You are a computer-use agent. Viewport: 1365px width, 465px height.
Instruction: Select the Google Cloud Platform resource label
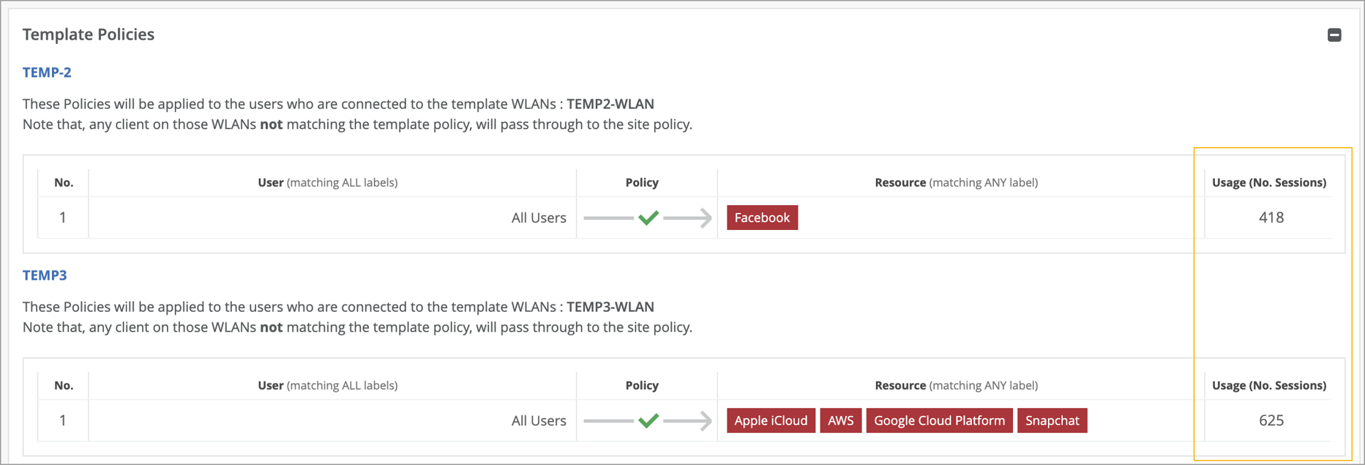(939, 421)
